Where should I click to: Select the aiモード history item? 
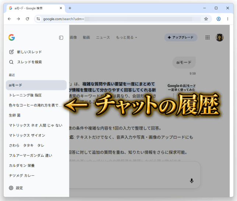[36, 85]
